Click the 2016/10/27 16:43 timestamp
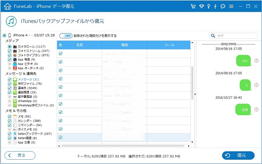Image resolution: width=262 pixels, height=164 pixels. 228,97
